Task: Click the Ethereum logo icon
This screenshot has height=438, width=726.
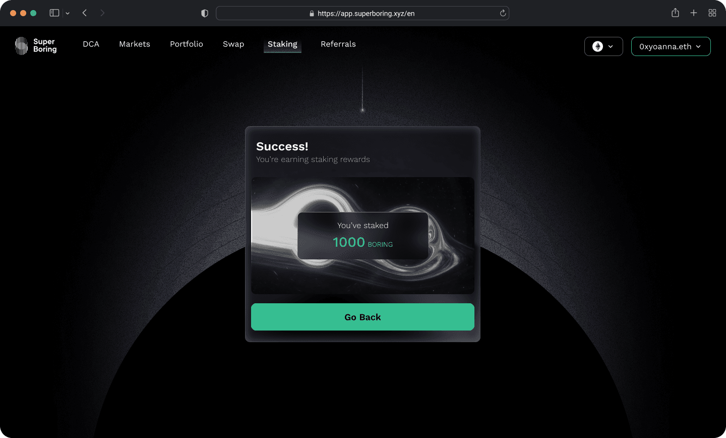Action: (597, 46)
